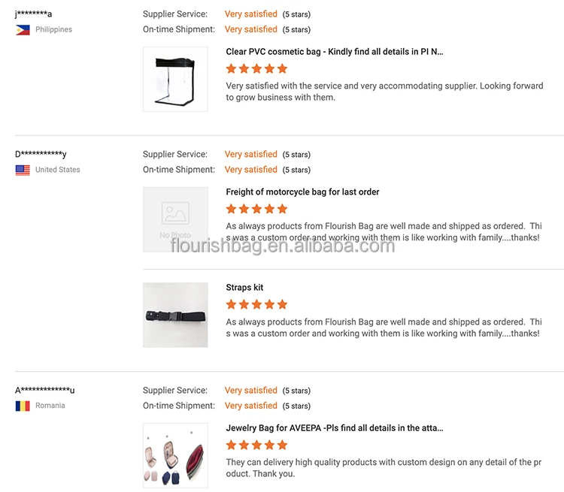The image size is (564, 492).
Task: Click Romania reviewer's Supplier Service Very satisfied
Action: pos(250,391)
